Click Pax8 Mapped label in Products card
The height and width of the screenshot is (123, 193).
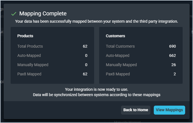29,74
